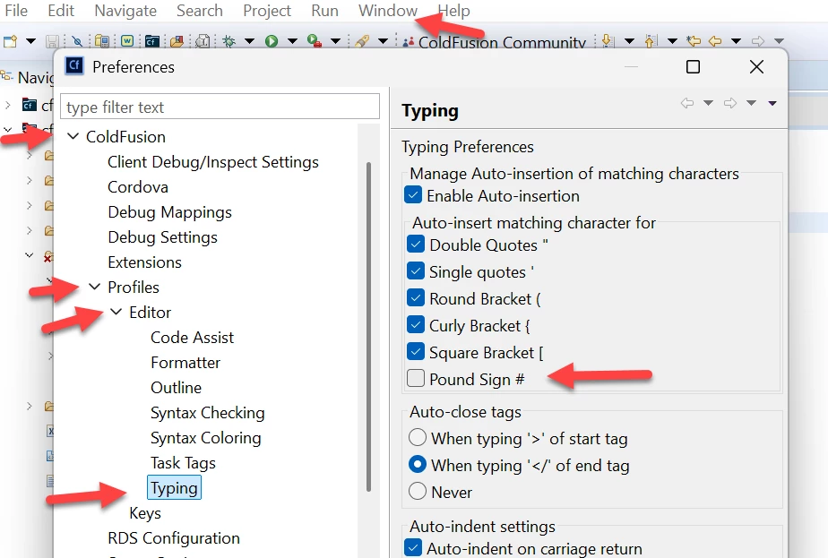The width and height of the screenshot is (828, 558).
Task: Click the grayed-out Save disk icon
Action: click(x=52, y=41)
